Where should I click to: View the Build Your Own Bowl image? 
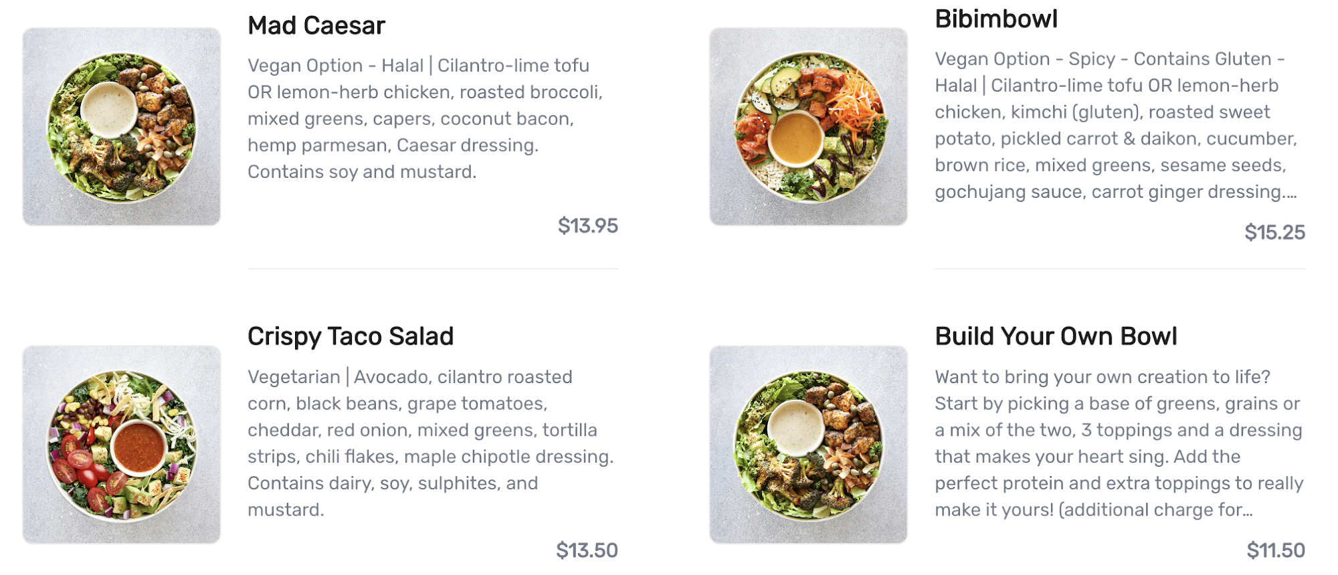tap(808, 445)
